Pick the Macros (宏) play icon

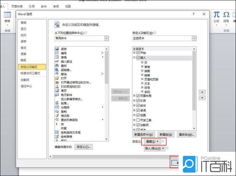pyautogui.click(x=57, y=124)
